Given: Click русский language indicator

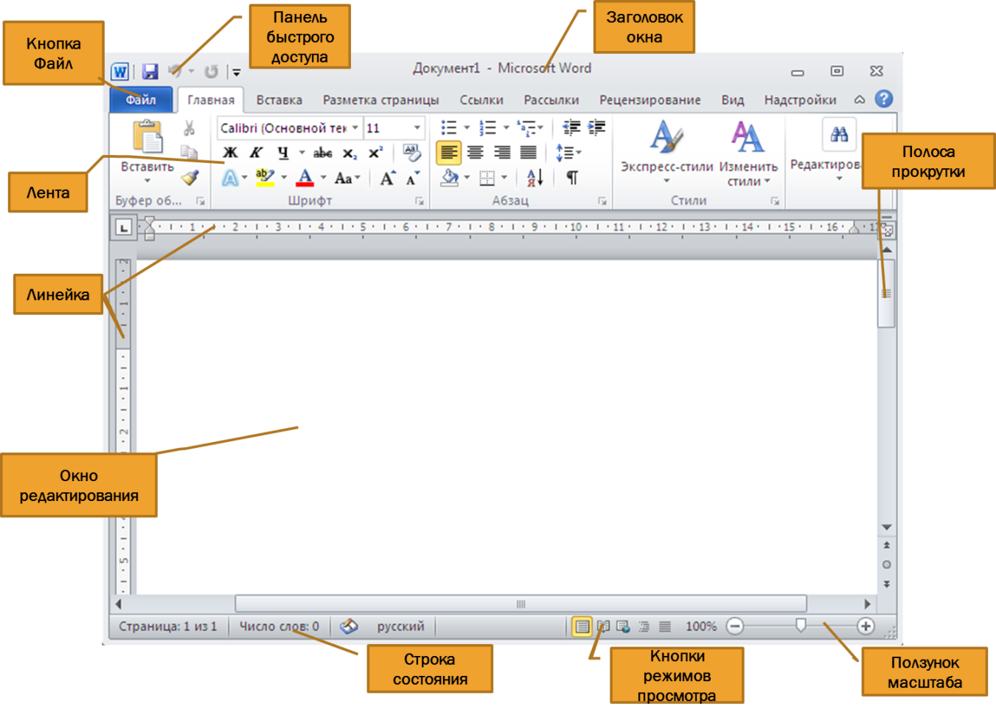Looking at the screenshot, I should point(400,626).
